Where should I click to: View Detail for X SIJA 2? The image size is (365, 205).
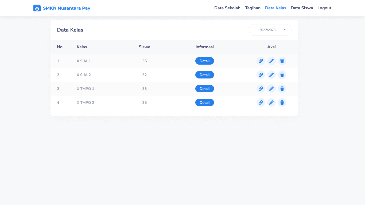click(205, 75)
